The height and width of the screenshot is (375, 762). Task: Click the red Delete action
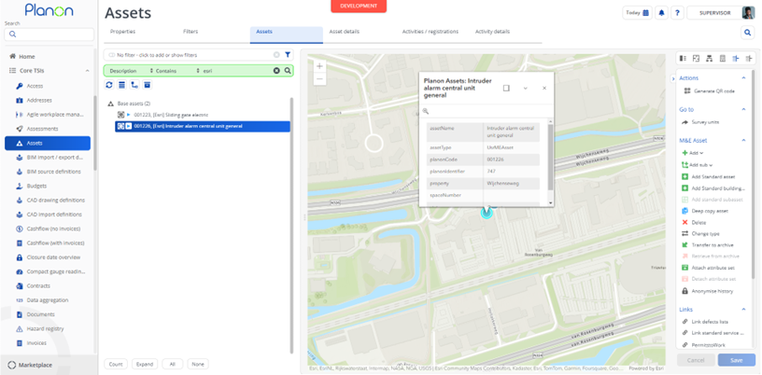tap(694, 222)
